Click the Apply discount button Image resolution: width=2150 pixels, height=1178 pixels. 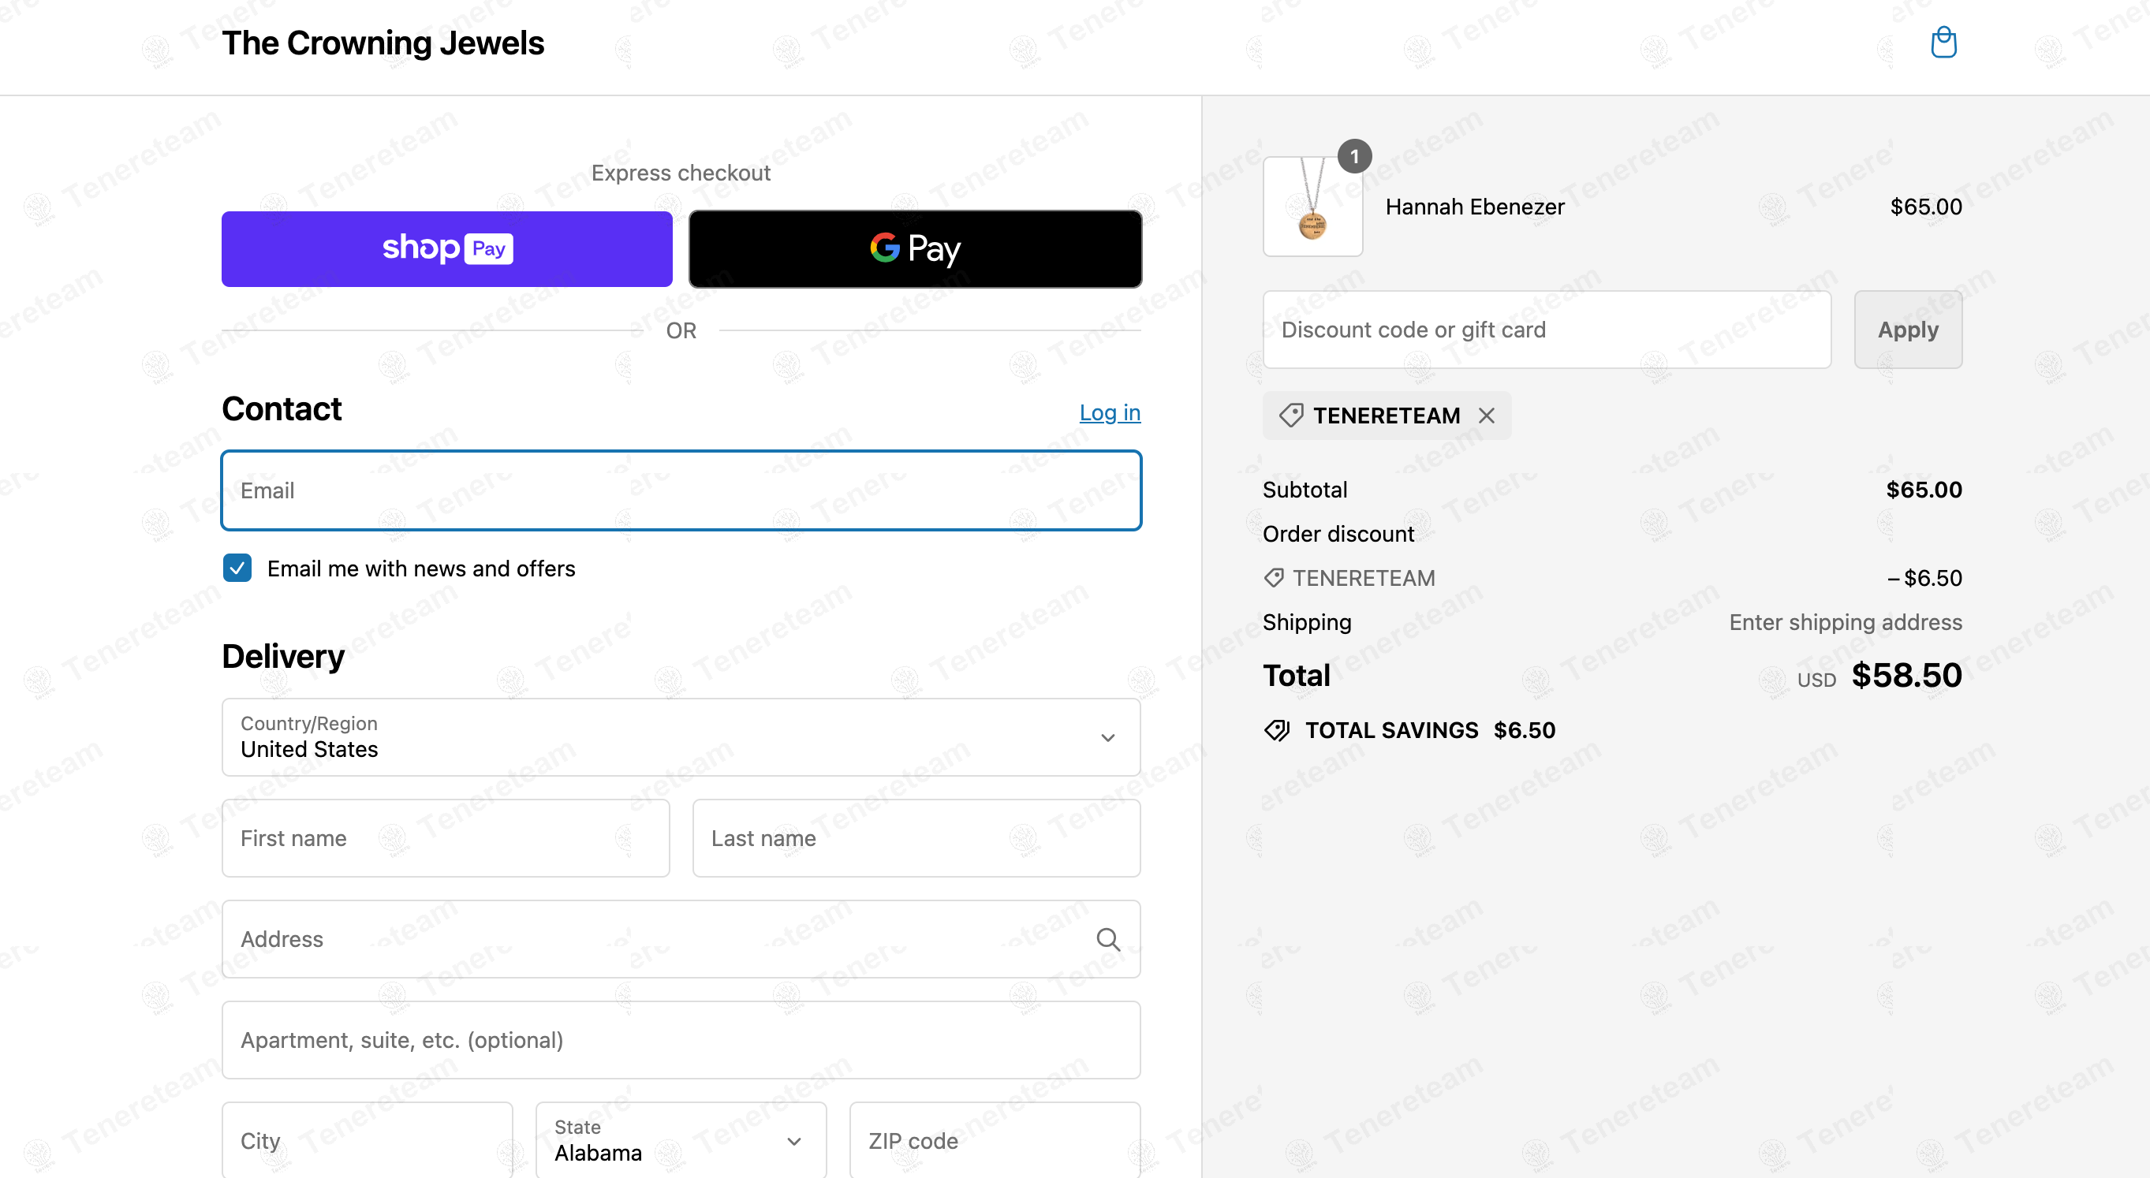[1908, 330]
